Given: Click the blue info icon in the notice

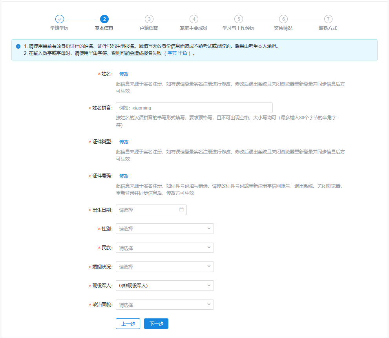Looking at the screenshot, I should point(18,46).
